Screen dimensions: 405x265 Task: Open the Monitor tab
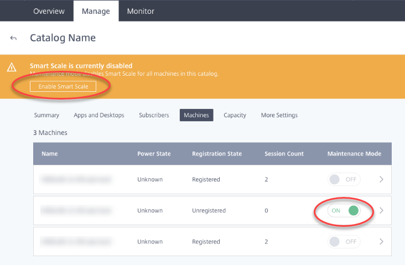point(141,11)
